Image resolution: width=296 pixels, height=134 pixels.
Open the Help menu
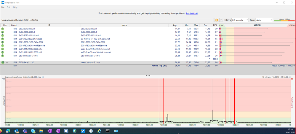pos(15,7)
